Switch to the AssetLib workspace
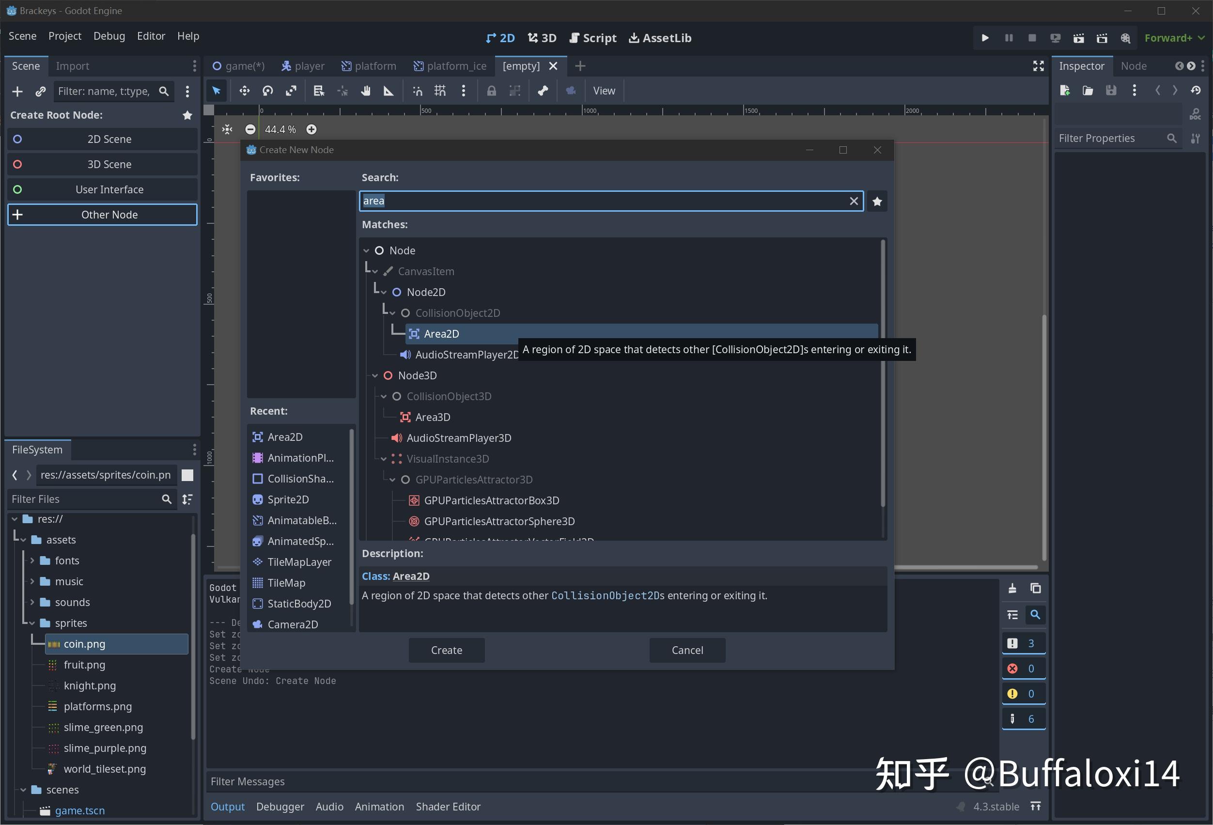 [x=660, y=38]
